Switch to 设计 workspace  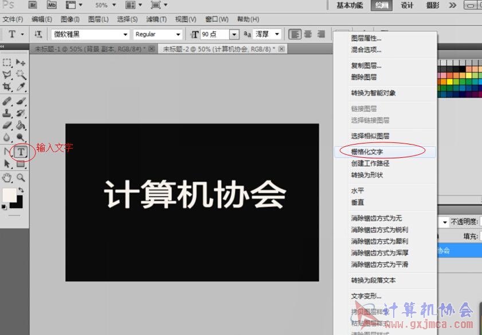tap(407, 5)
